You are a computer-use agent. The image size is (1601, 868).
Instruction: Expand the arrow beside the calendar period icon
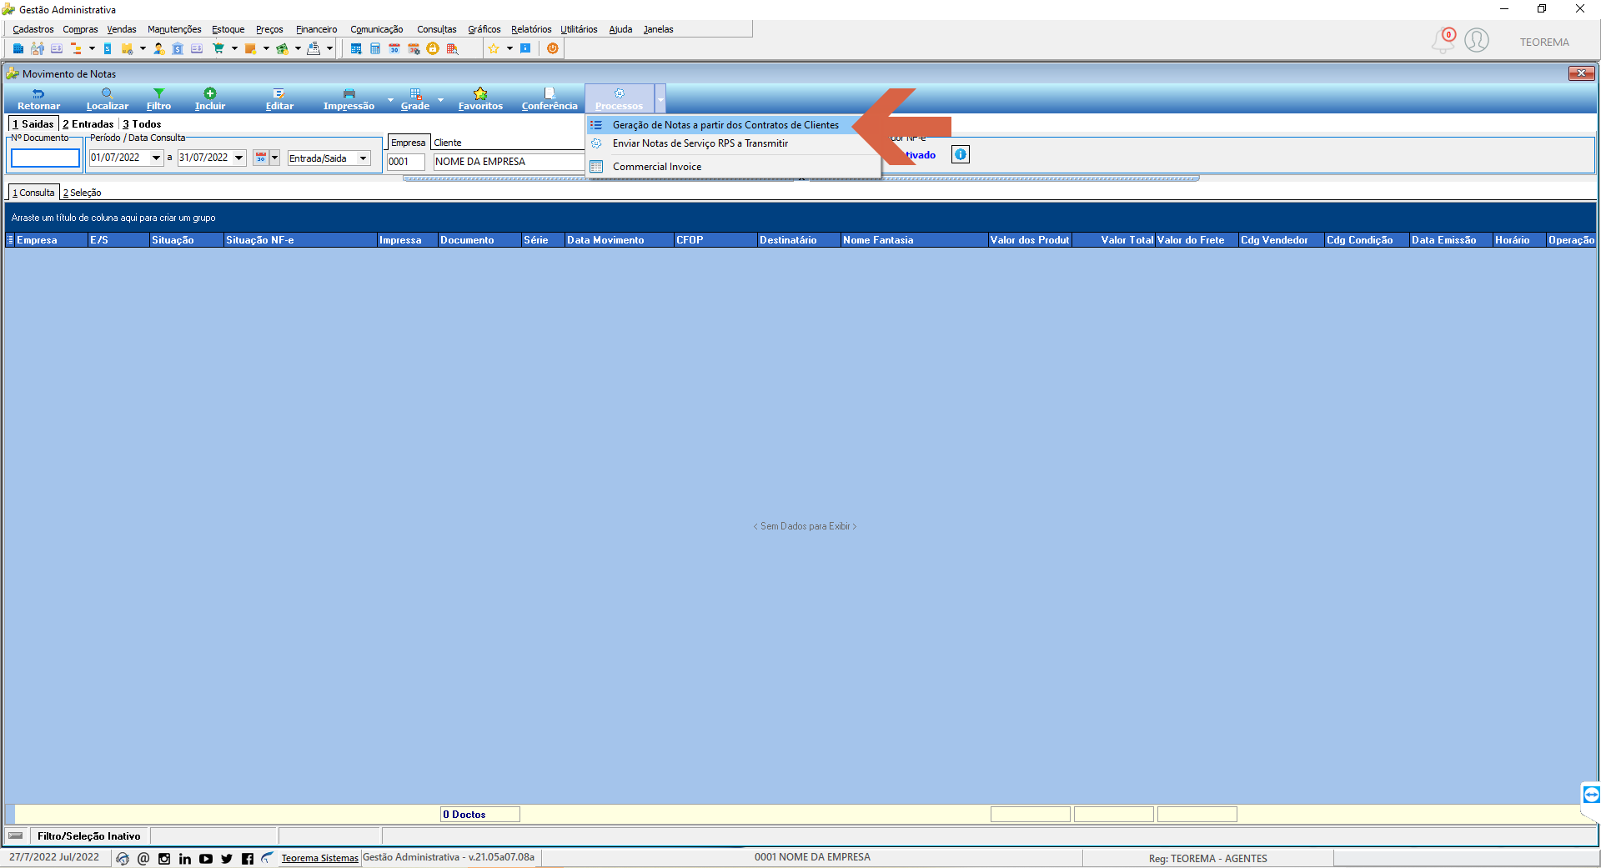click(275, 158)
